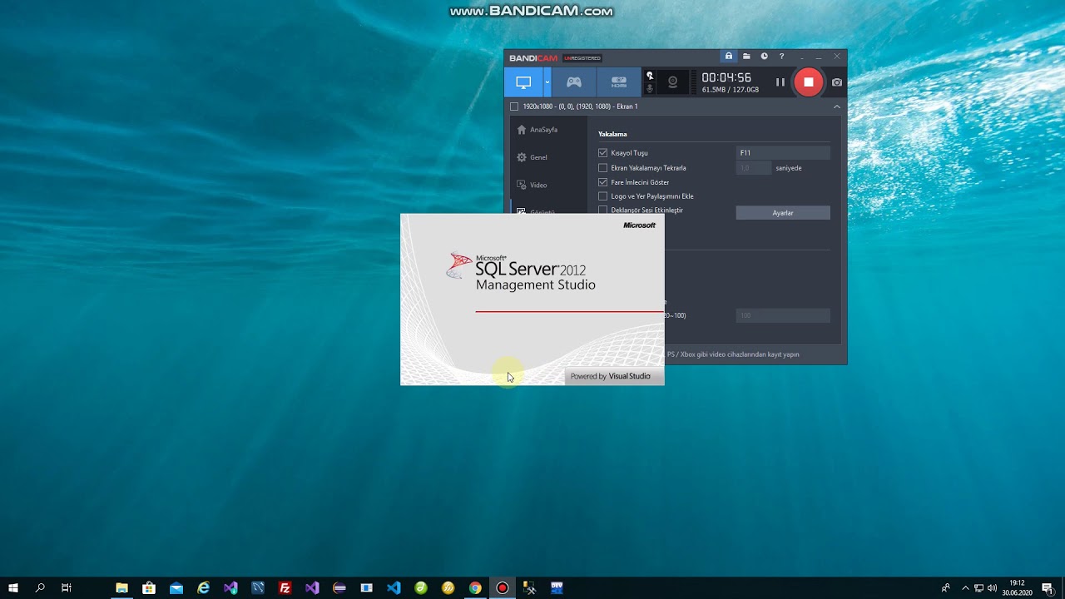Screen dimensions: 1065x599
Task: Click the Ayarlar button
Action: point(783,213)
